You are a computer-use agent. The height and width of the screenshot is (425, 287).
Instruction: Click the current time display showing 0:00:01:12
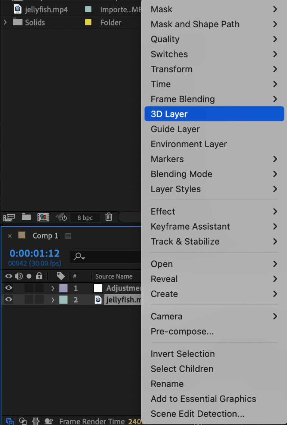(35, 253)
